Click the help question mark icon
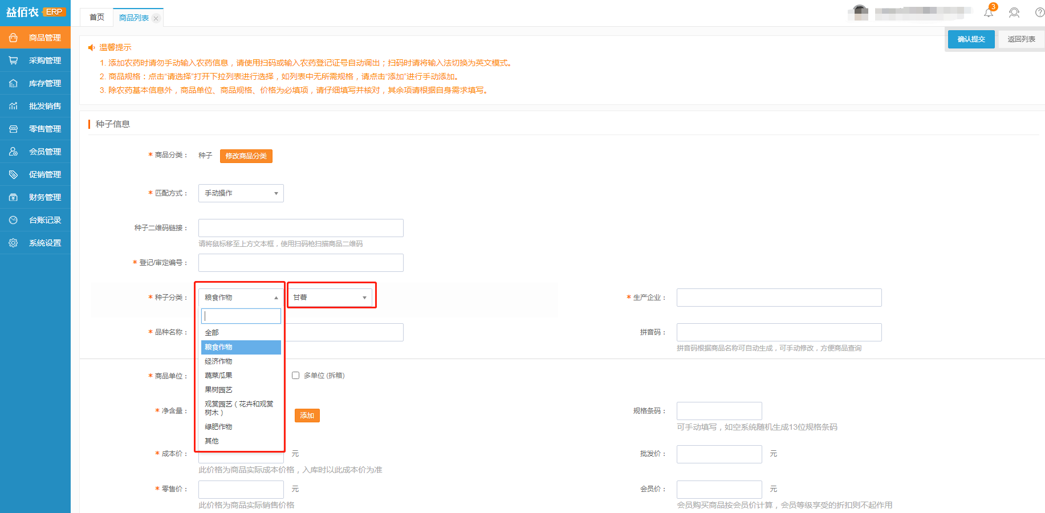 pos(1039,13)
